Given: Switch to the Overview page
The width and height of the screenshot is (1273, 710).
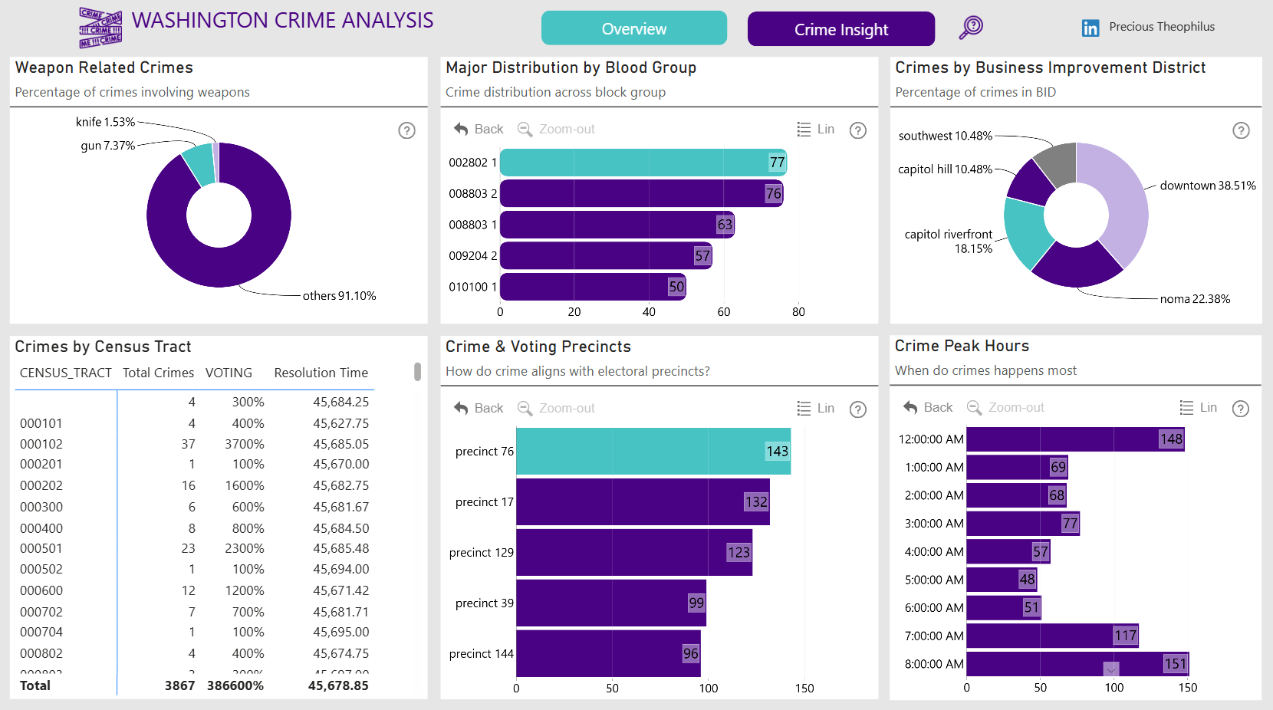Looking at the screenshot, I should [x=634, y=28].
